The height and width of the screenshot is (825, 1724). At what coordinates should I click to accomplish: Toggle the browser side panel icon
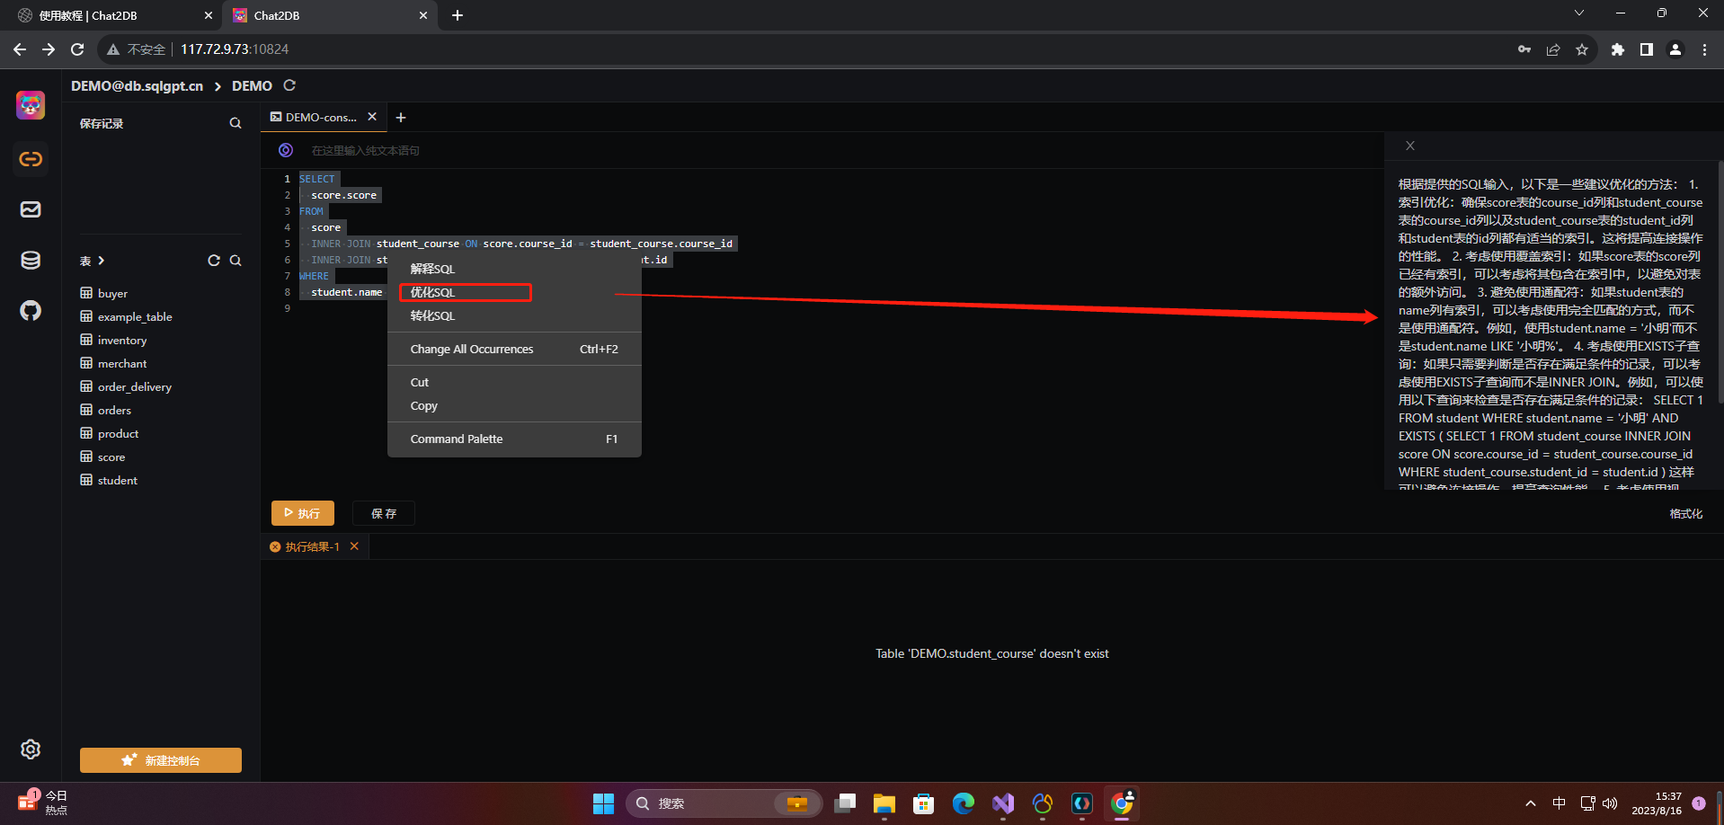[x=1647, y=49]
